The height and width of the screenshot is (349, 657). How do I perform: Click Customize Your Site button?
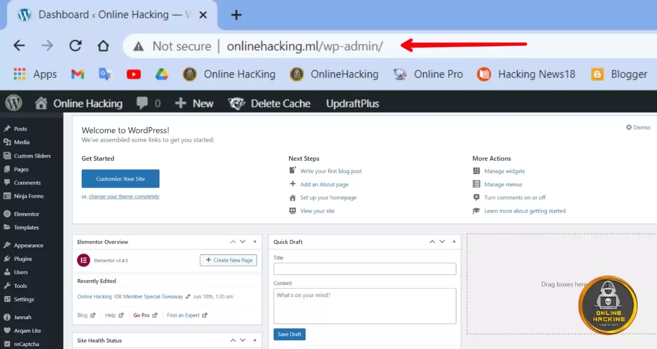[x=120, y=179]
